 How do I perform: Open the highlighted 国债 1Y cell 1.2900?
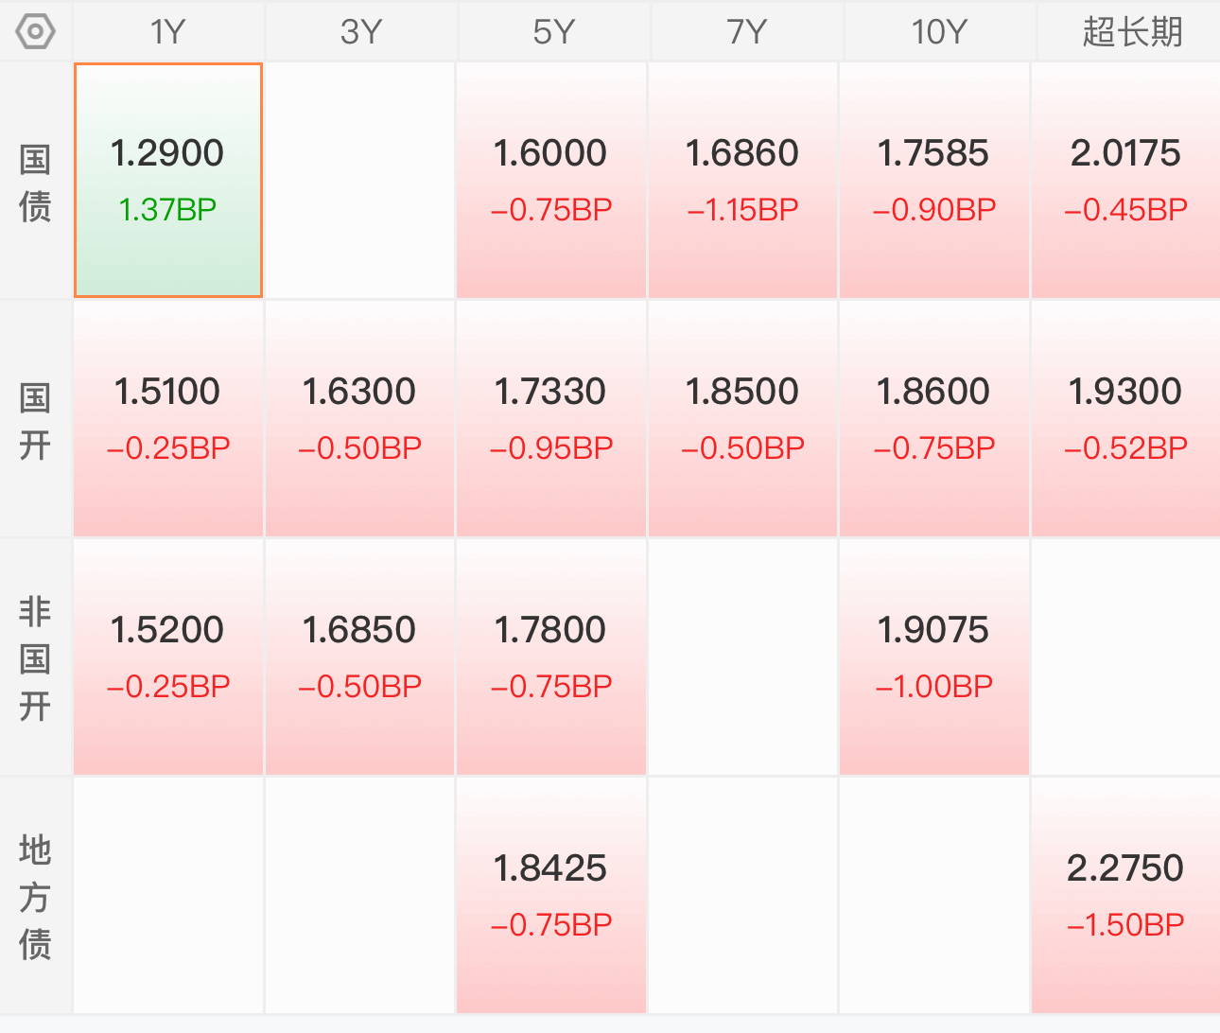(168, 181)
